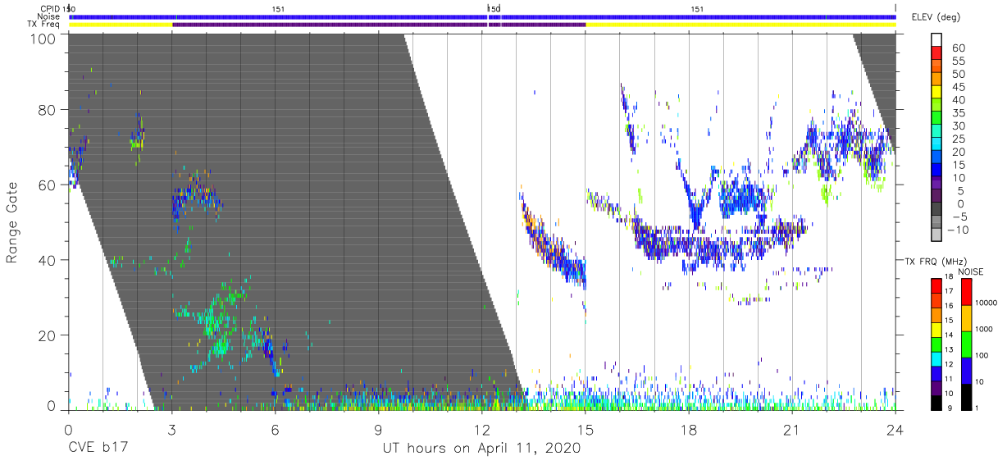Click the '35' label on ELEV colorbar

958,113
